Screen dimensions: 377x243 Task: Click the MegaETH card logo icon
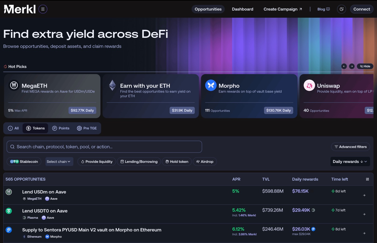[14, 85]
